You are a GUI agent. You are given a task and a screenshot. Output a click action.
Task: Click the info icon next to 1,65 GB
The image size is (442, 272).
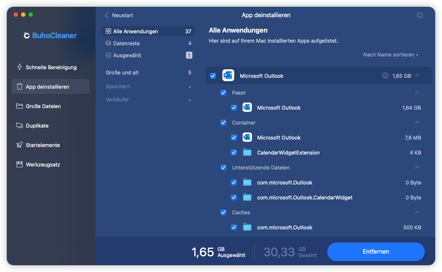385,76
